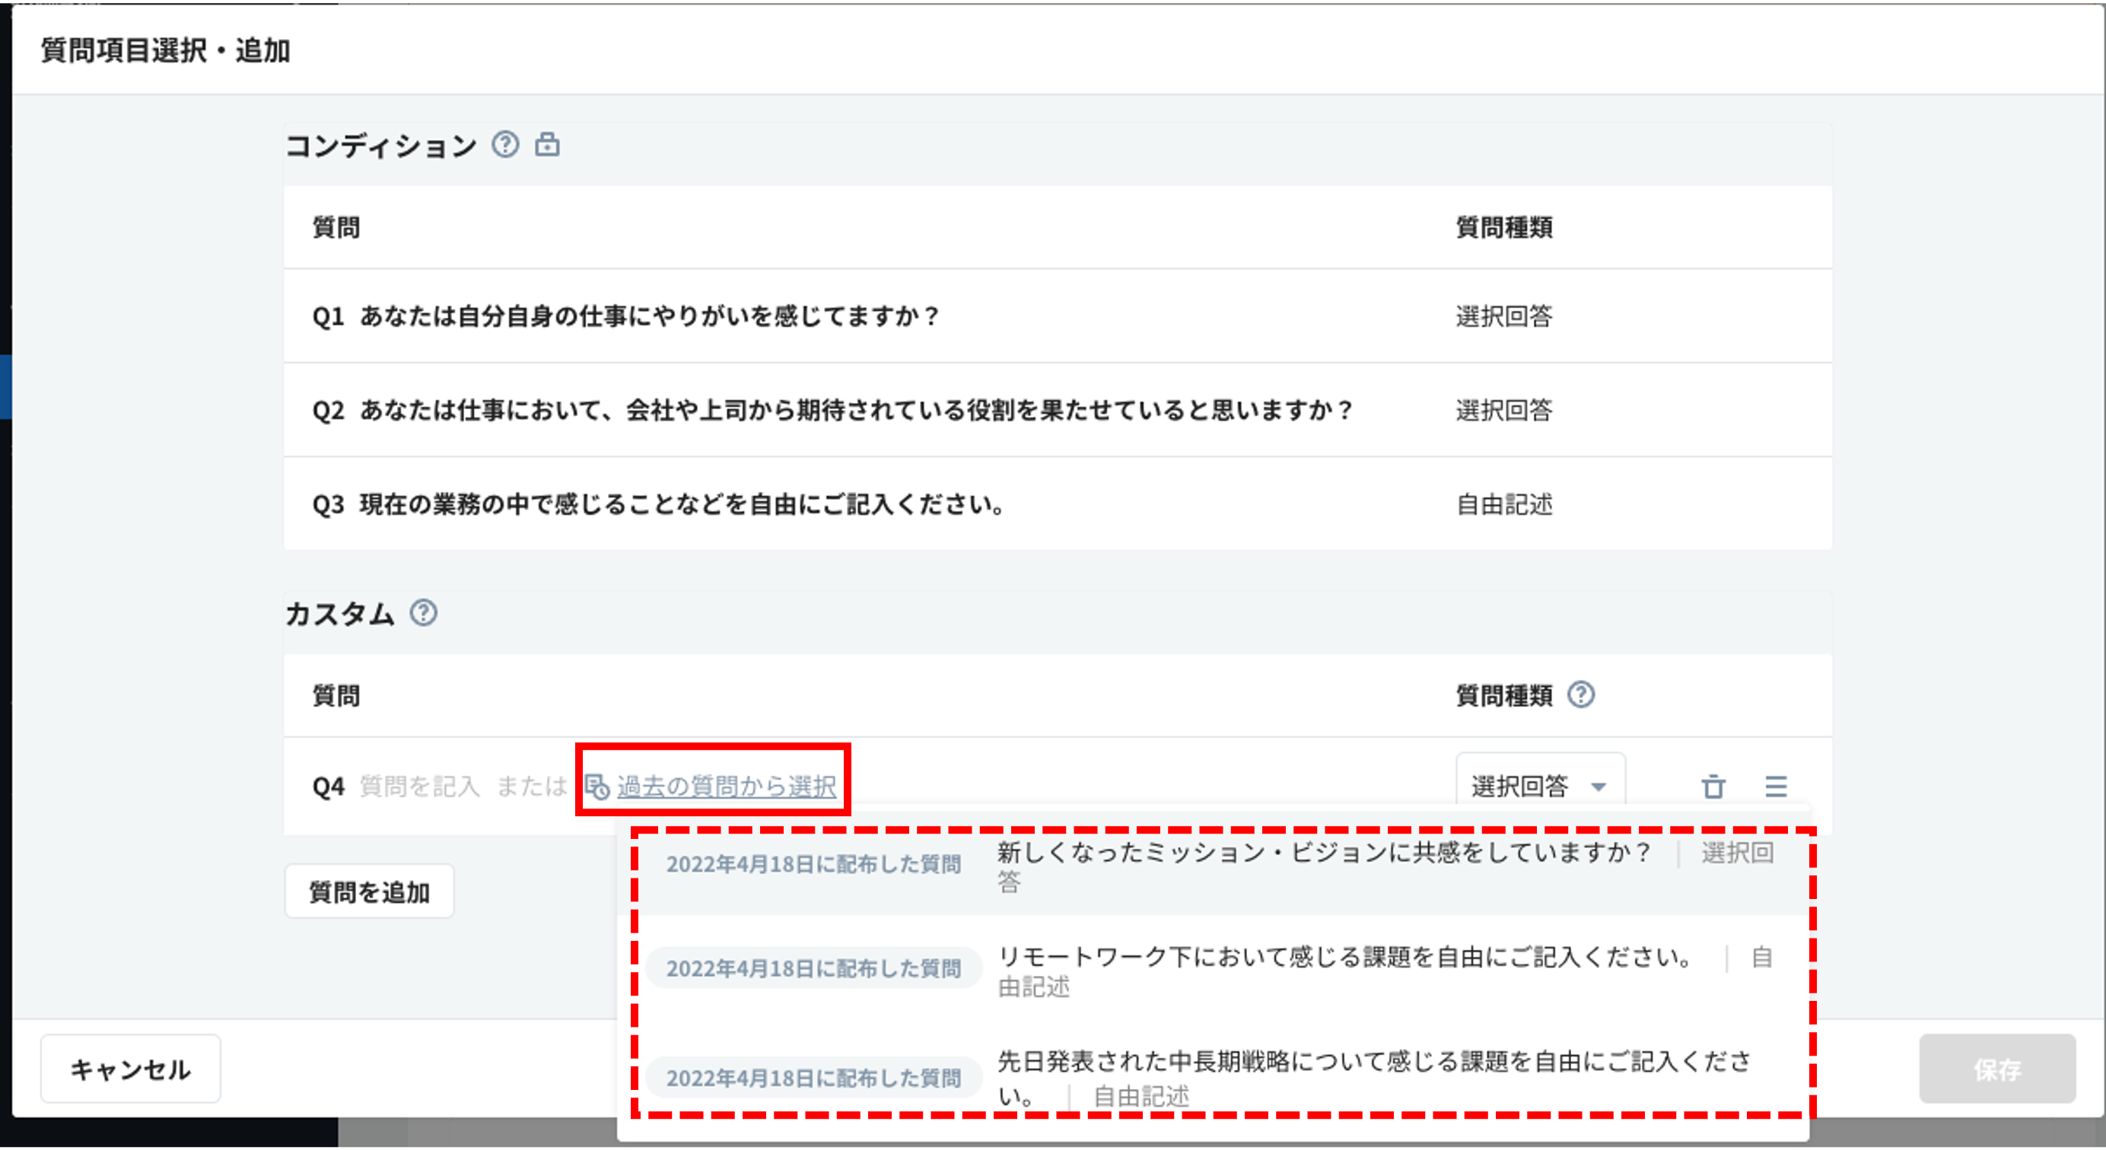Click the lock icon beside コンディション
This screenshot has width=2106, height=1150.
click(547, 145)
